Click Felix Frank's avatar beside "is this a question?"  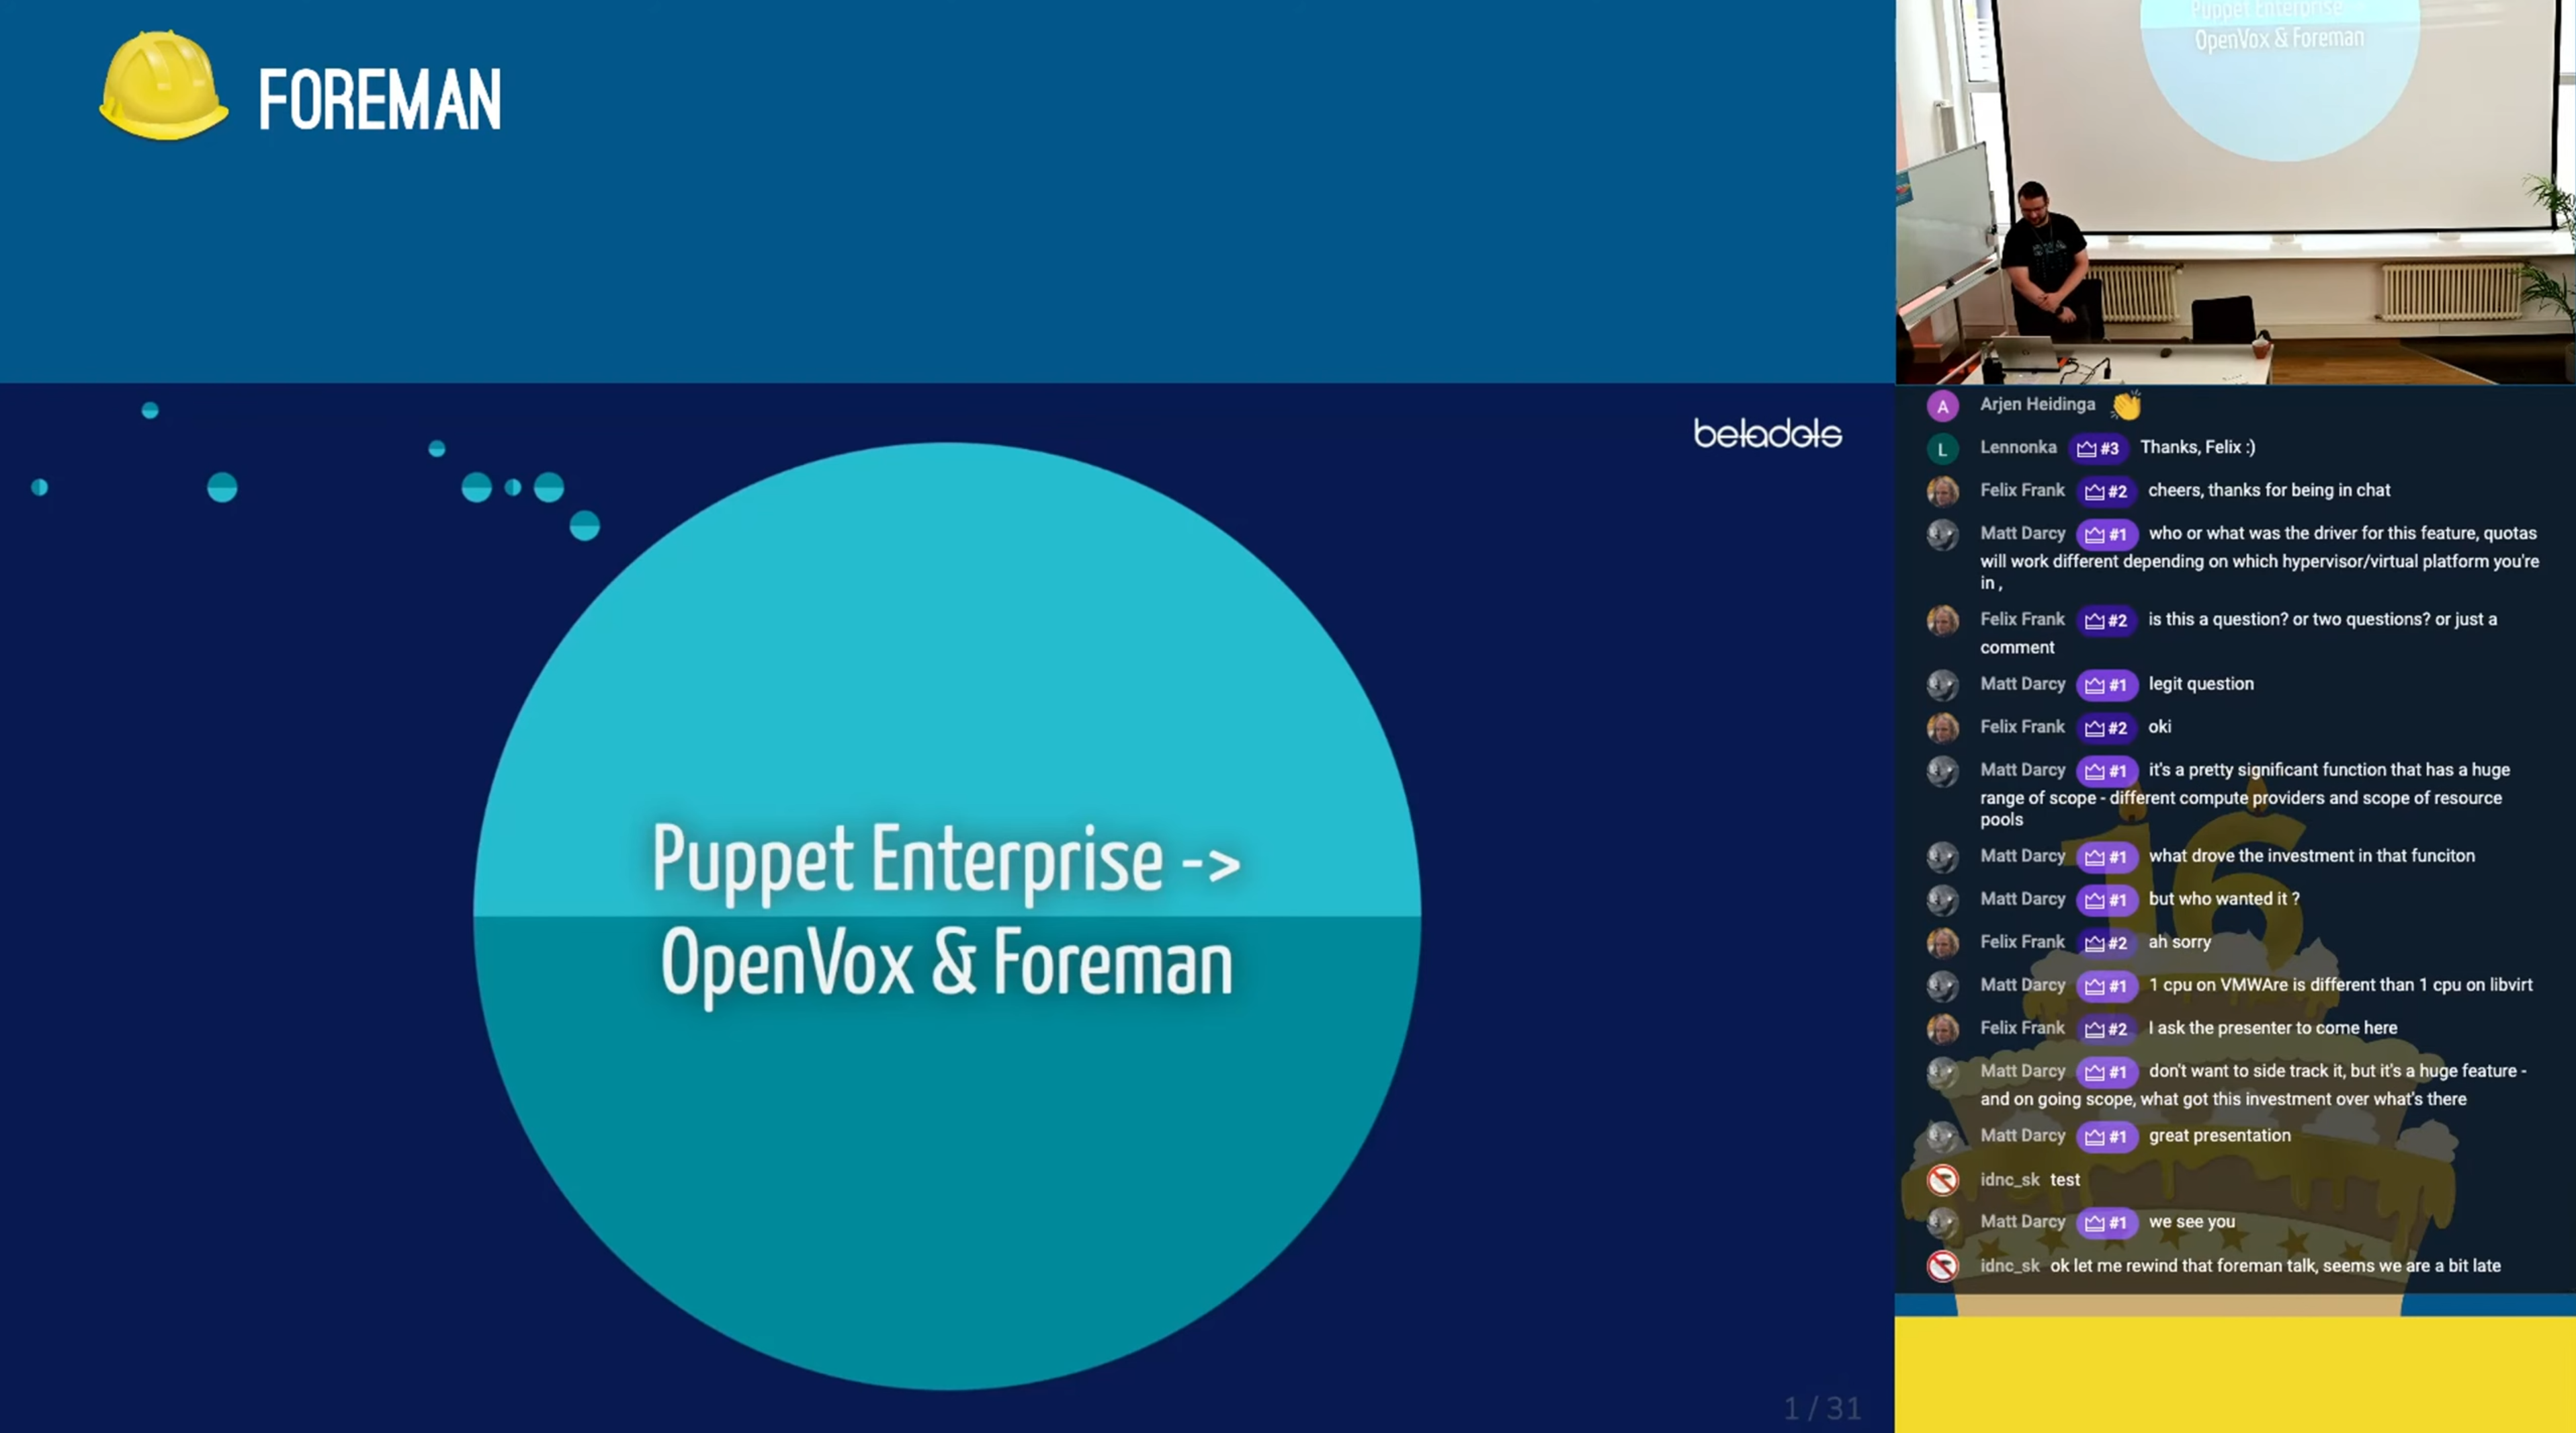coord(1942,620)
